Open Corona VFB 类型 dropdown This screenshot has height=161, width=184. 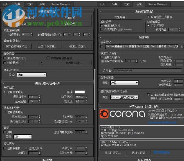click(124, 97)
